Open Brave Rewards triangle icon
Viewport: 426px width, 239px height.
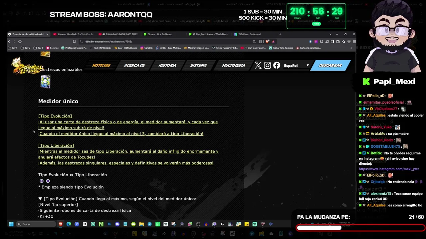click(273, 41)
